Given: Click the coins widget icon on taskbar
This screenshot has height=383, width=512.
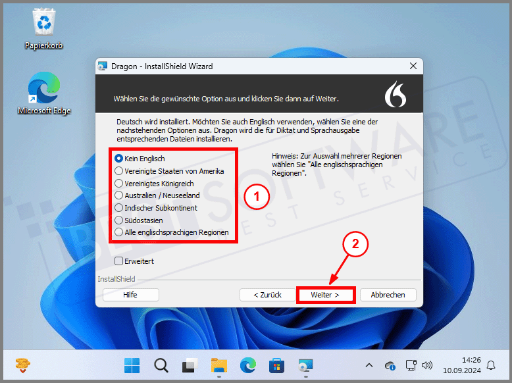Looking at the screenshot, I should coord(22,365).
